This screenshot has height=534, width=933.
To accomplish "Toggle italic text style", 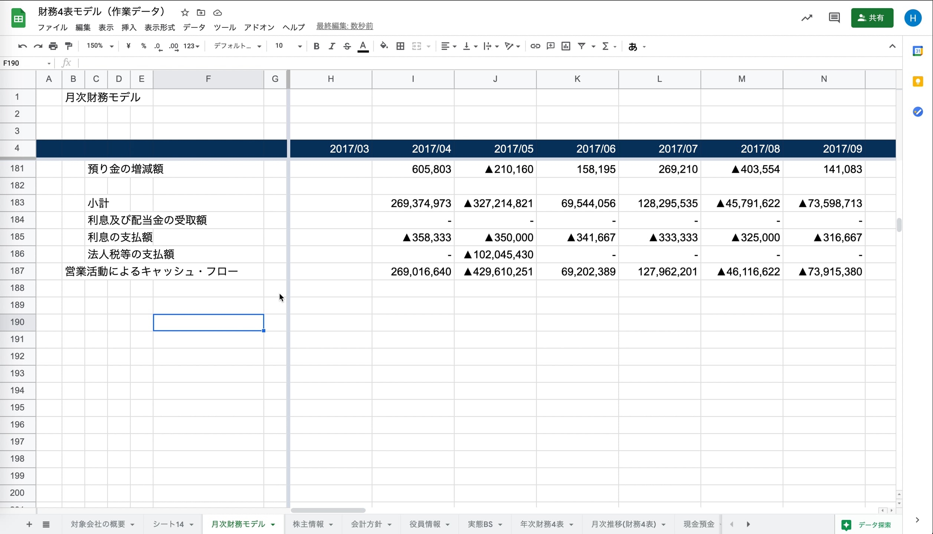I will (331, 46).
